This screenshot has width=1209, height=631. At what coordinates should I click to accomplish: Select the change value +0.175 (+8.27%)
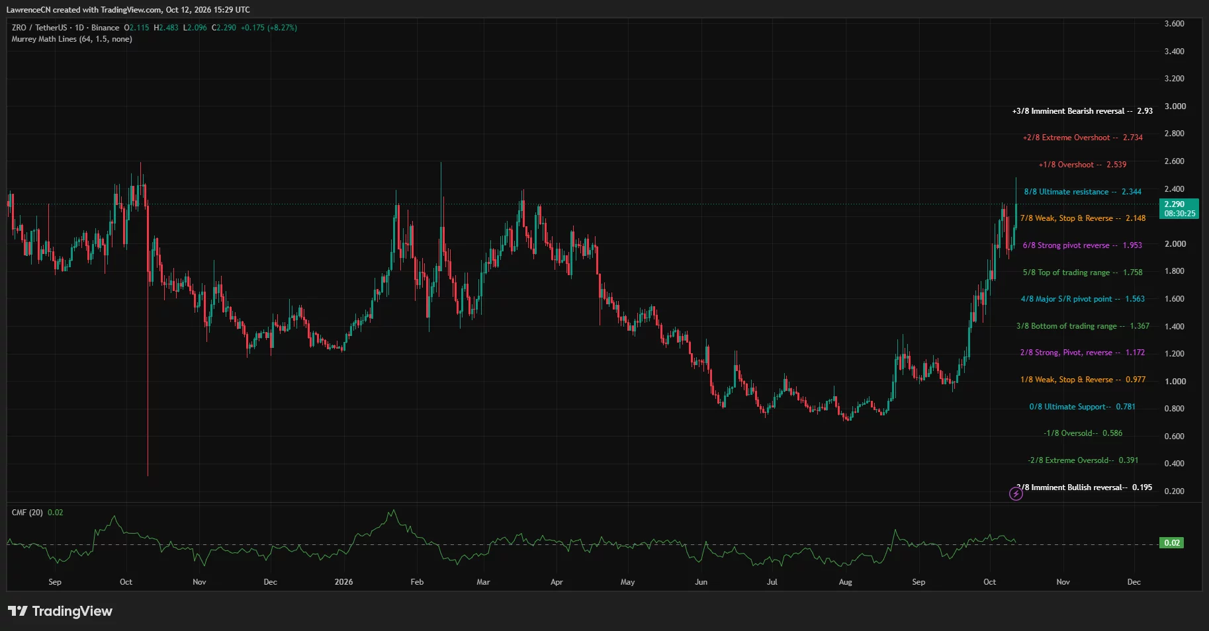[x=269, y=28]
